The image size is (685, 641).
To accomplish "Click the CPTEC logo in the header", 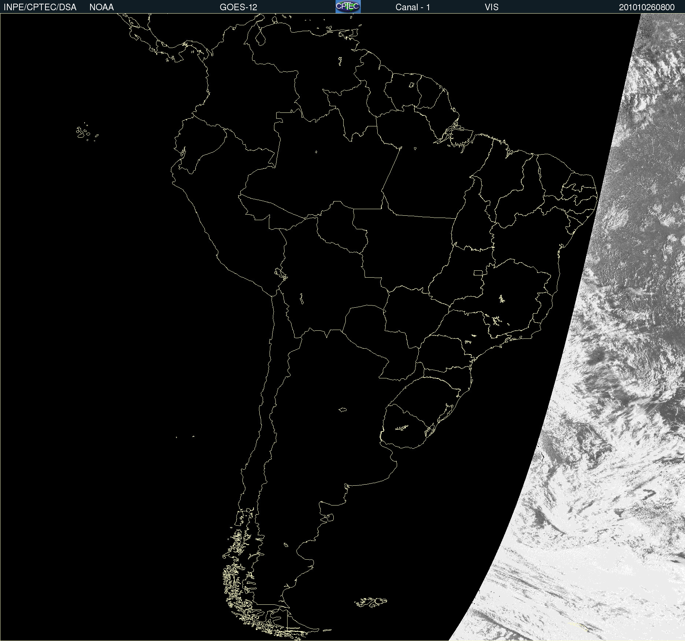I will click(348, 7).
